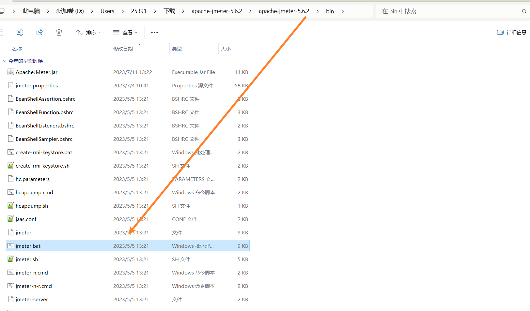
Task: Click date '2023/7/4 10:41' cell
Action: tap(131, 85)
